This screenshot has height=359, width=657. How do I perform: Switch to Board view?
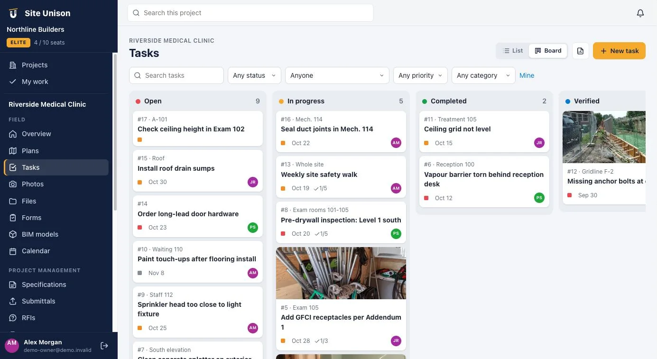[x=548, y=51]
